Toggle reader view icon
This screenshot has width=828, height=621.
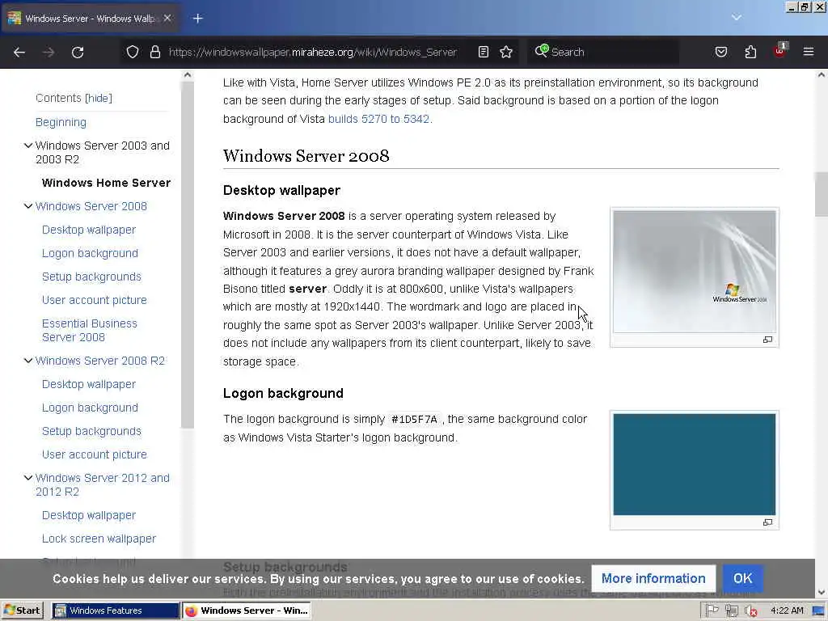[x=484, y=52]
